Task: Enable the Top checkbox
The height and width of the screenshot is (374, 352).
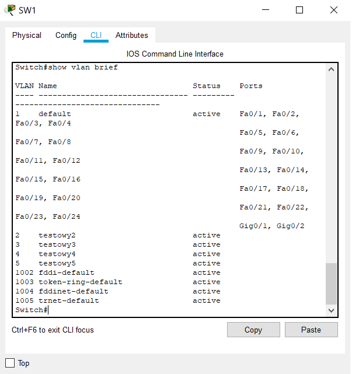Action: [10, 363]
